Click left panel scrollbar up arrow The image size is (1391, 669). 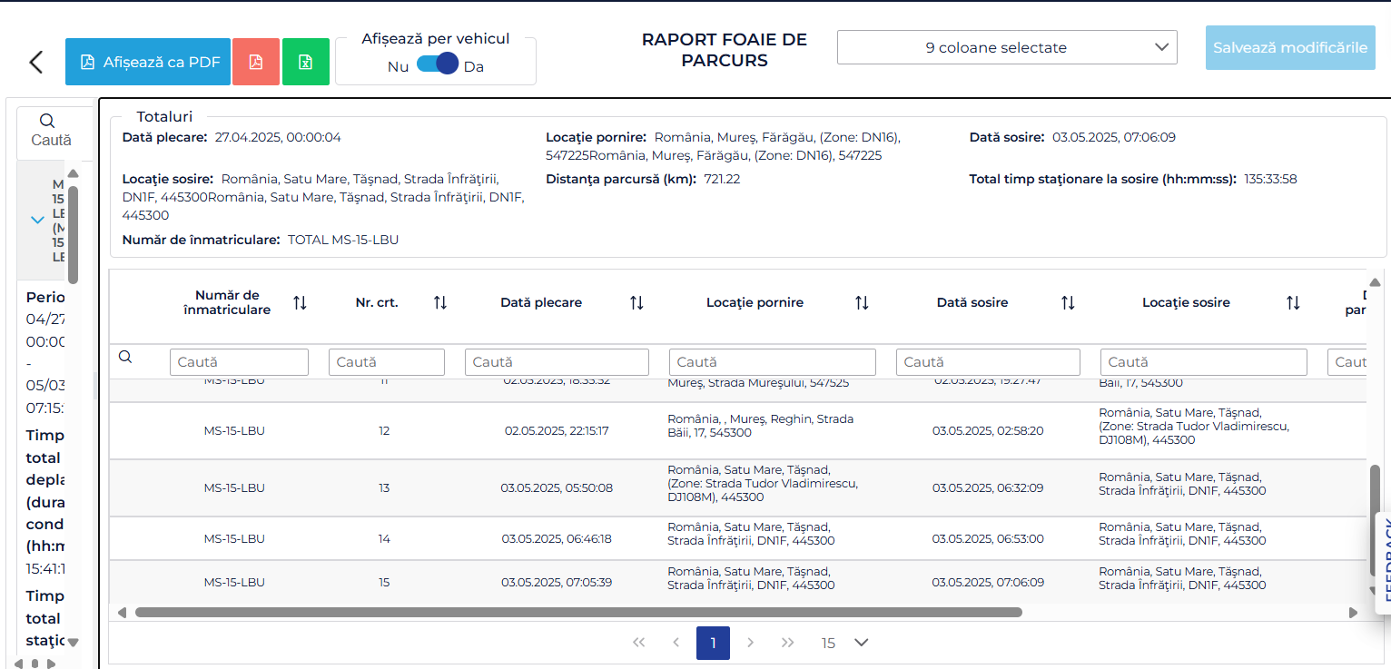[x=73, y=173]
